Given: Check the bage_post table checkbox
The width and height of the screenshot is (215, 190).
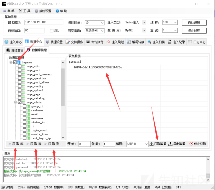Looking at the screenshot, I should tap(20, 70).
